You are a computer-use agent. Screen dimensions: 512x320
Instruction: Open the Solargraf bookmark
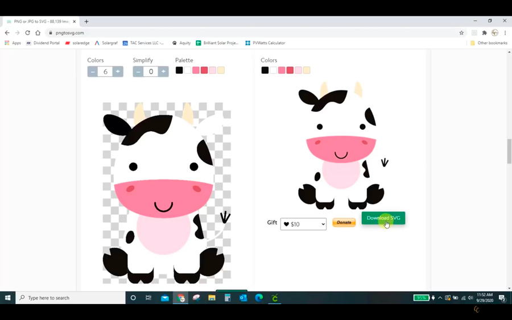pos(106,43)
